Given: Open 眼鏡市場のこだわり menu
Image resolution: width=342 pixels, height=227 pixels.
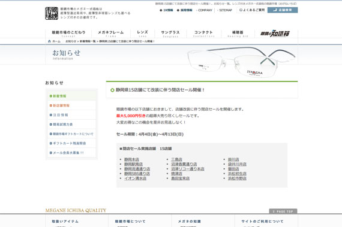Looking at the screenshot, I should click(x=68, y=34).
